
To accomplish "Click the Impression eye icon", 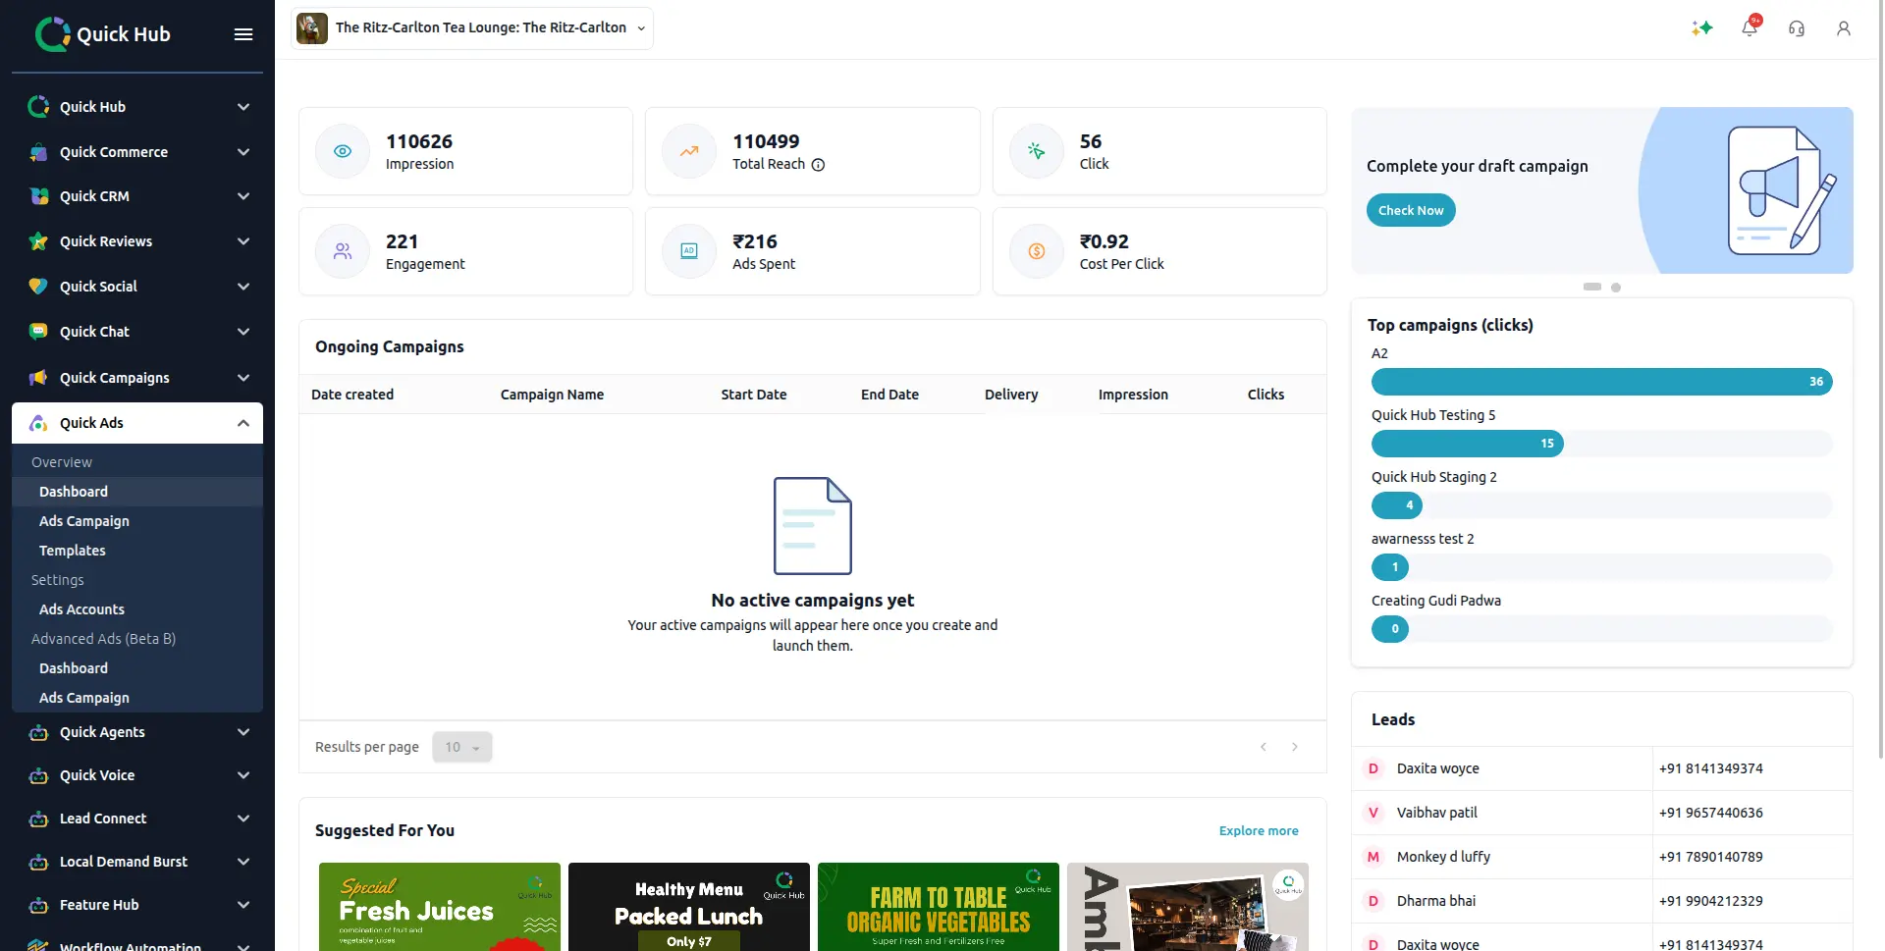I will click(x=343, y=151).
